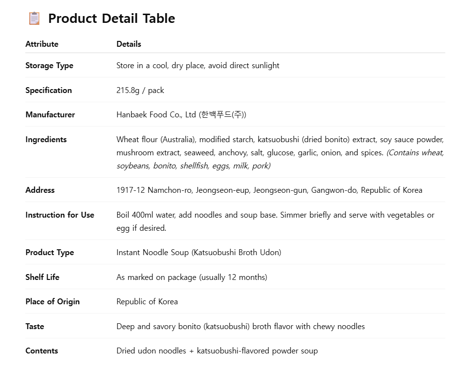The image size is (472, 370).
Task: Click the Namchon-ro address text
Action: 269,190
